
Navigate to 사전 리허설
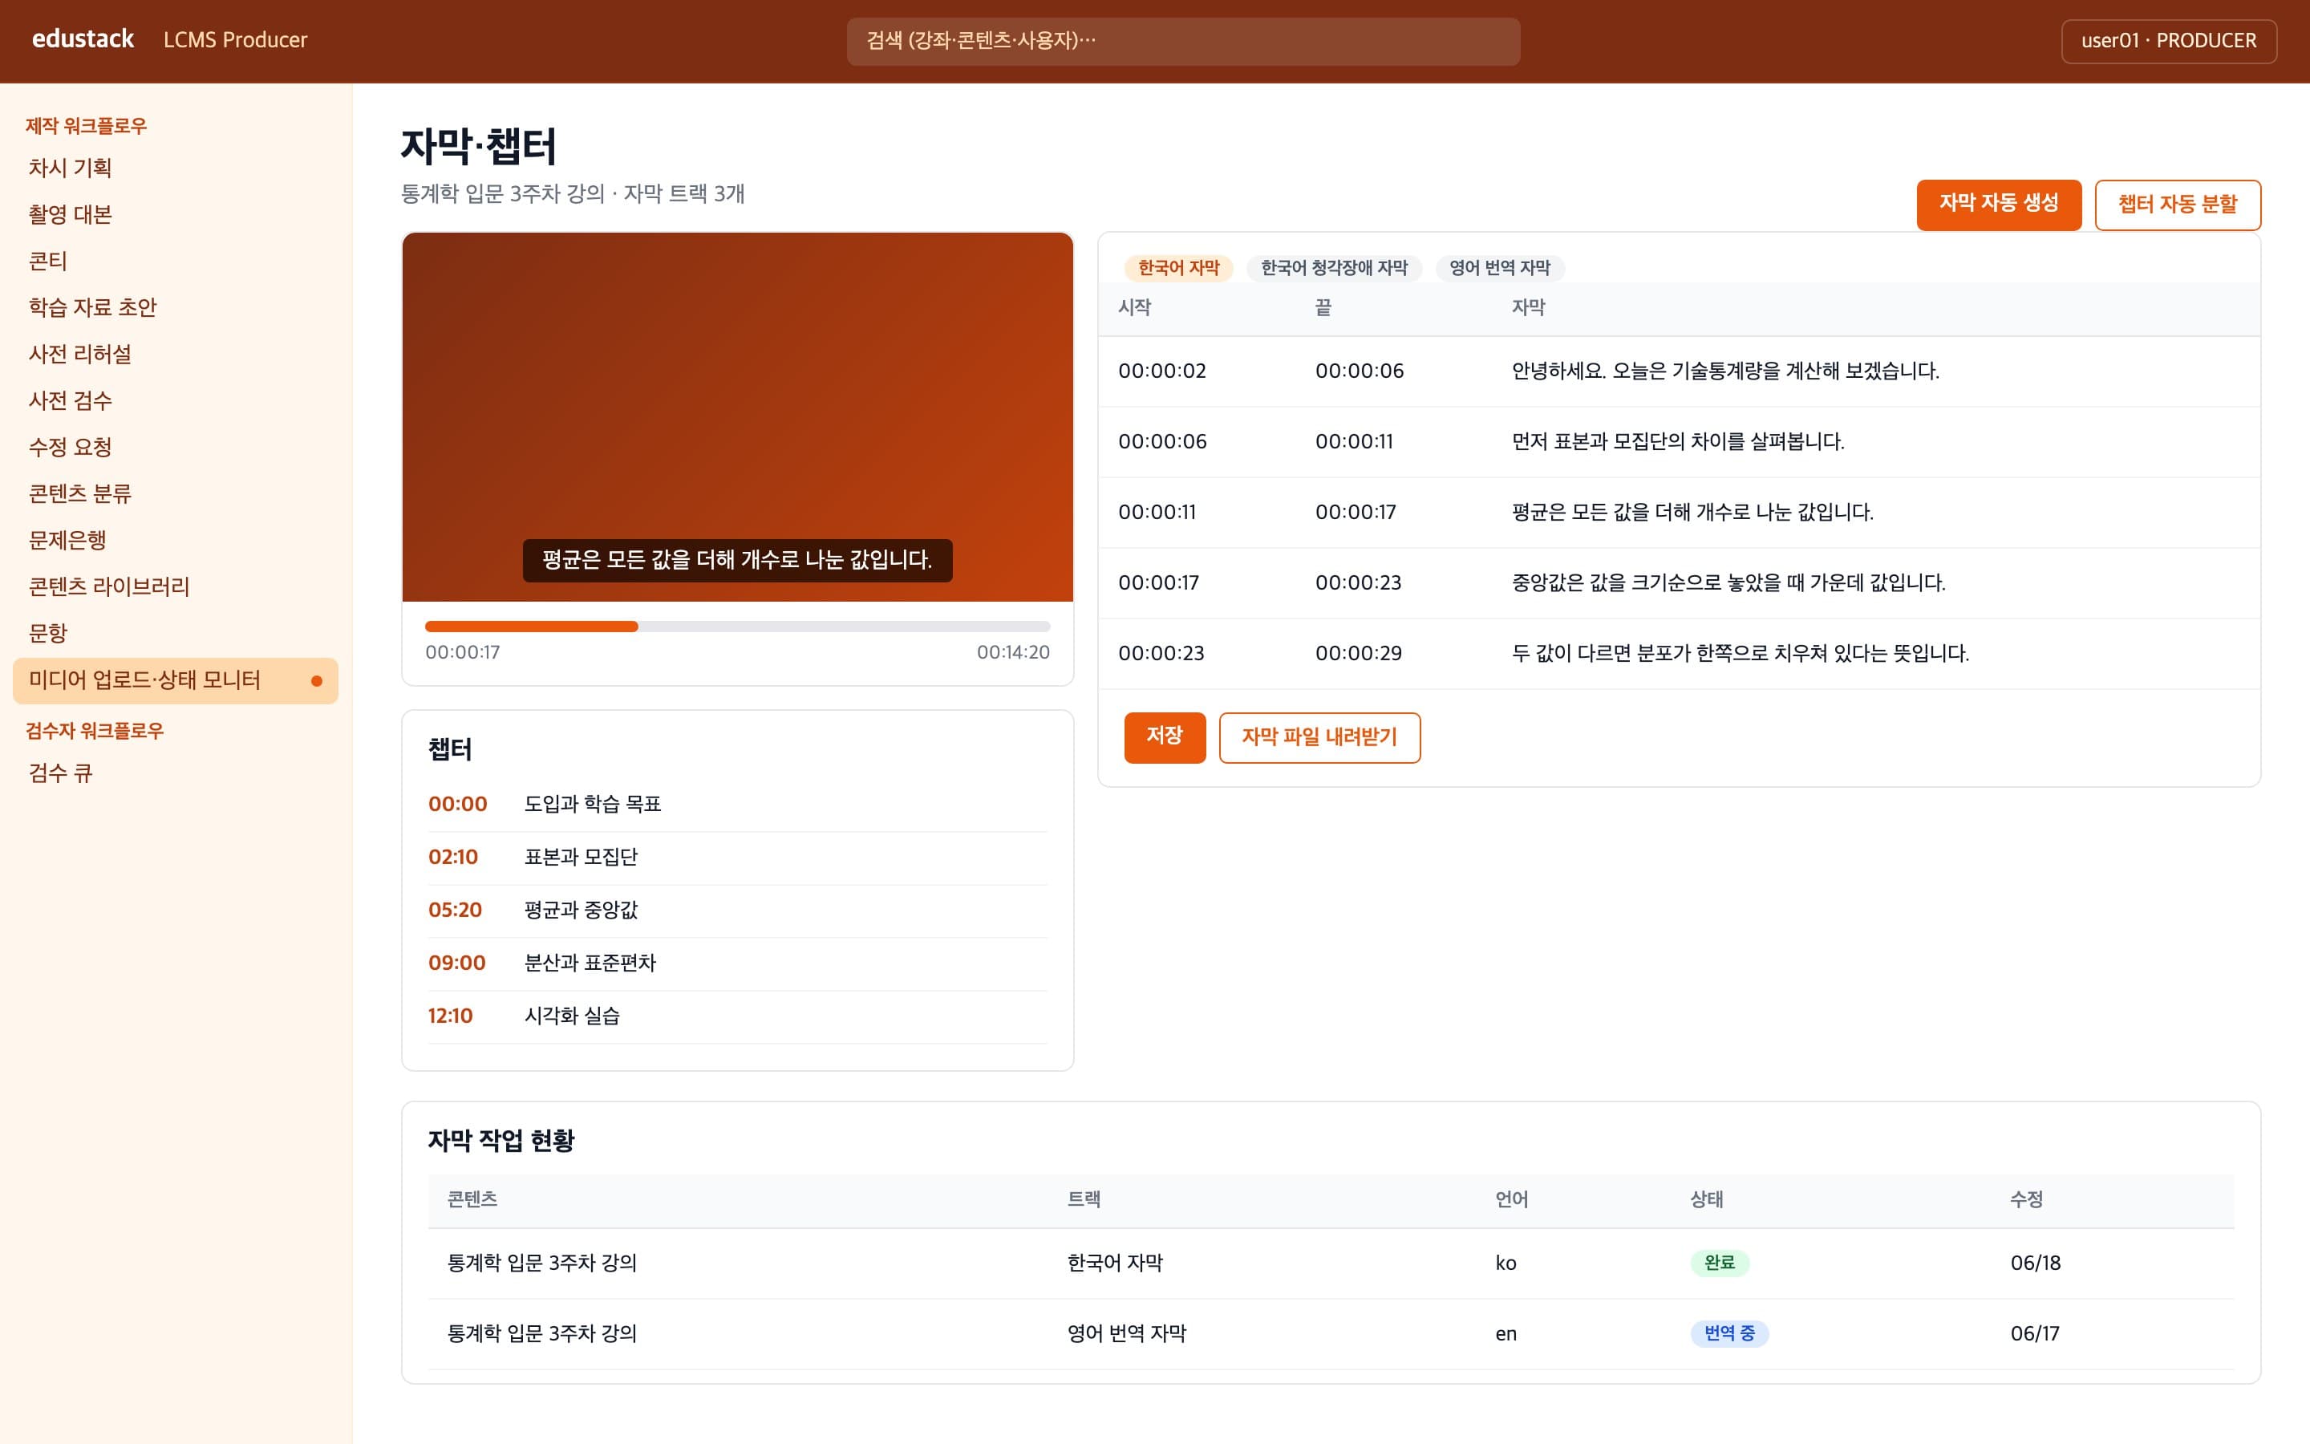pos(176,355)
